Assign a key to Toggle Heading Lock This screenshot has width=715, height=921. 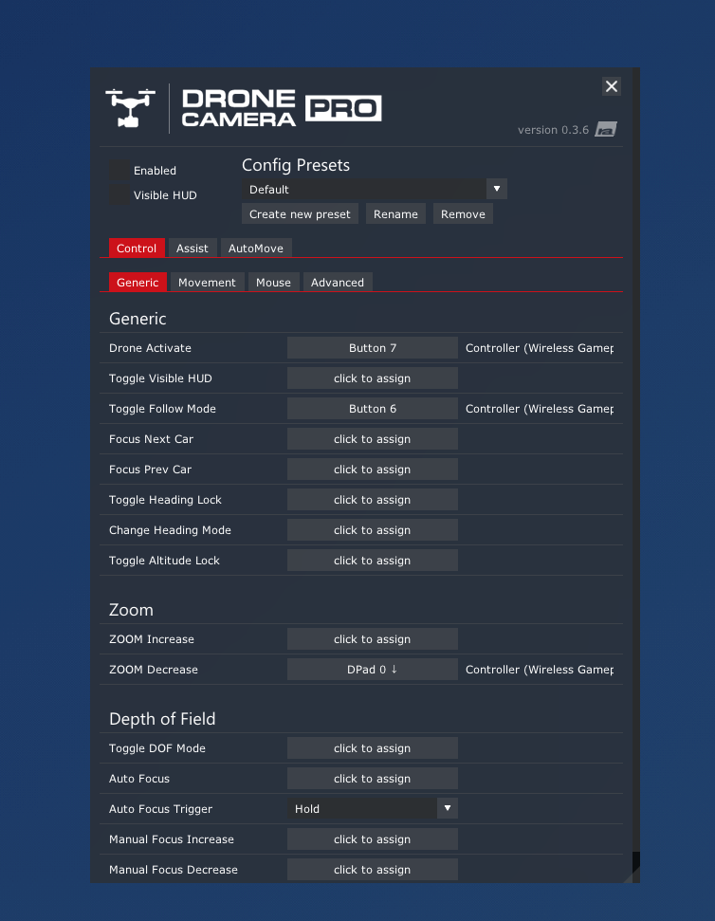[x=373, y=500]
